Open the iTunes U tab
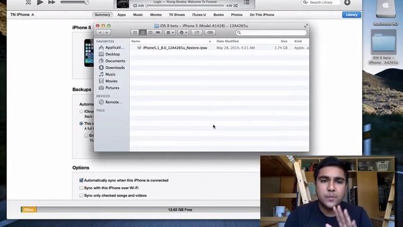 coord(199,15)
